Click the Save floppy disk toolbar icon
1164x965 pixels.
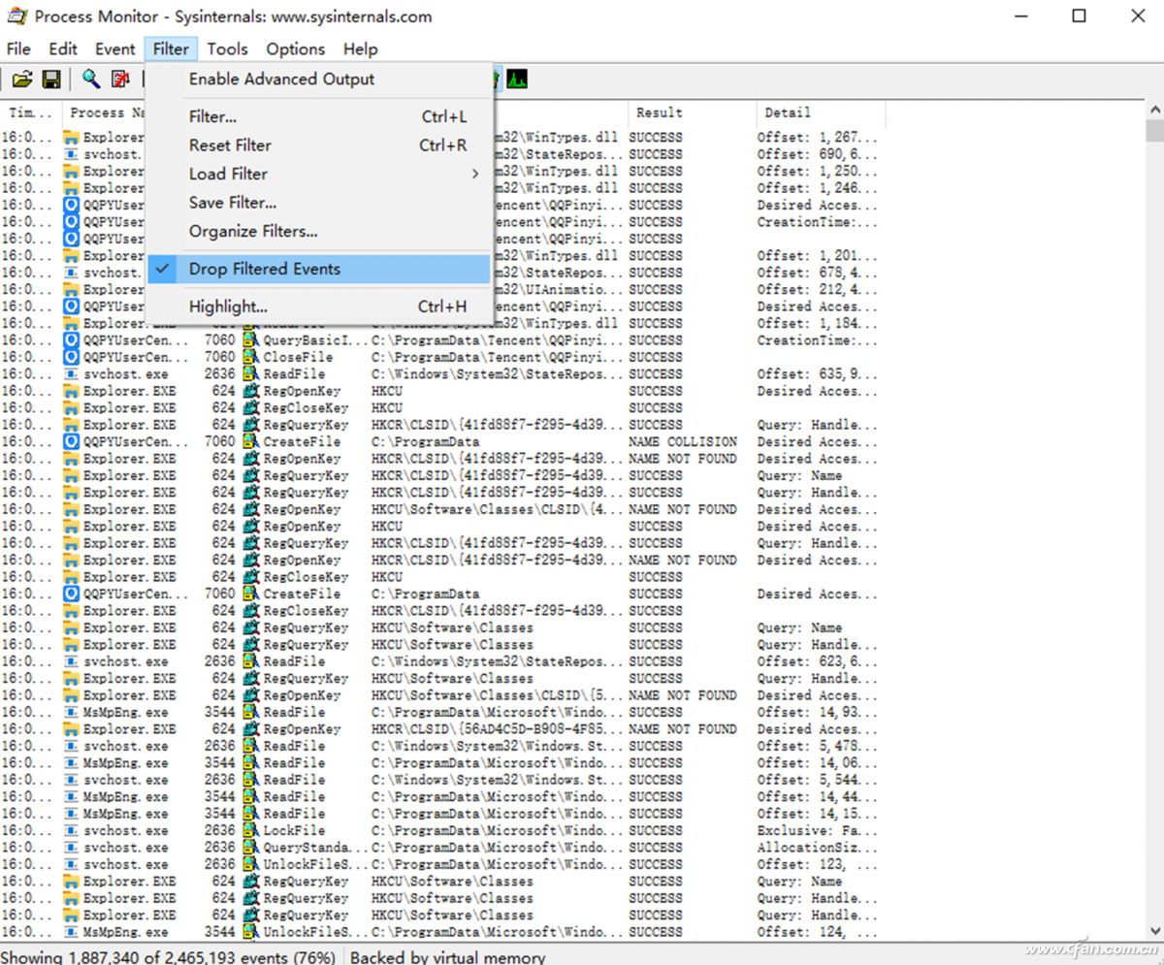[50, 80]
